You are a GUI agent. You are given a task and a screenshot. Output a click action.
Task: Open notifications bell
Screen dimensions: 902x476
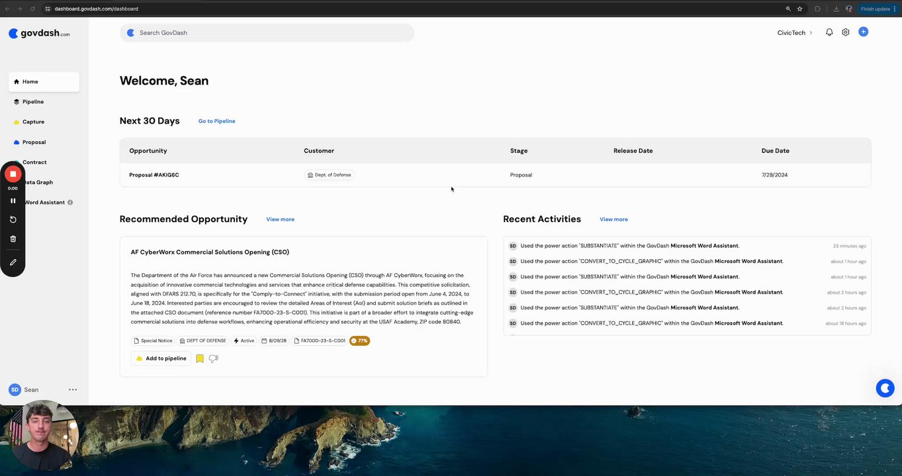tap(829, 32)
